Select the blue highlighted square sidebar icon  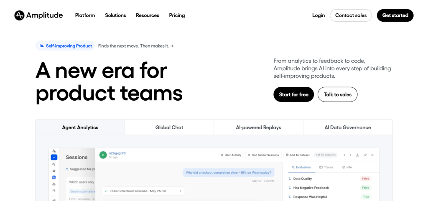coord(54,177)
